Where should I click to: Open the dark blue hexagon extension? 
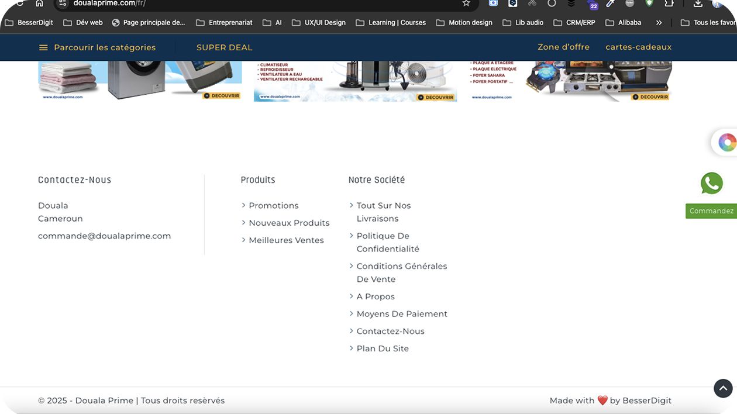(513, 4)
